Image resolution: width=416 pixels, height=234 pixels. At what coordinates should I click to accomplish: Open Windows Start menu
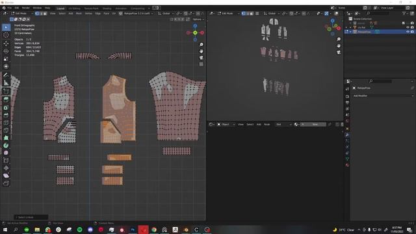click(5, 229)
